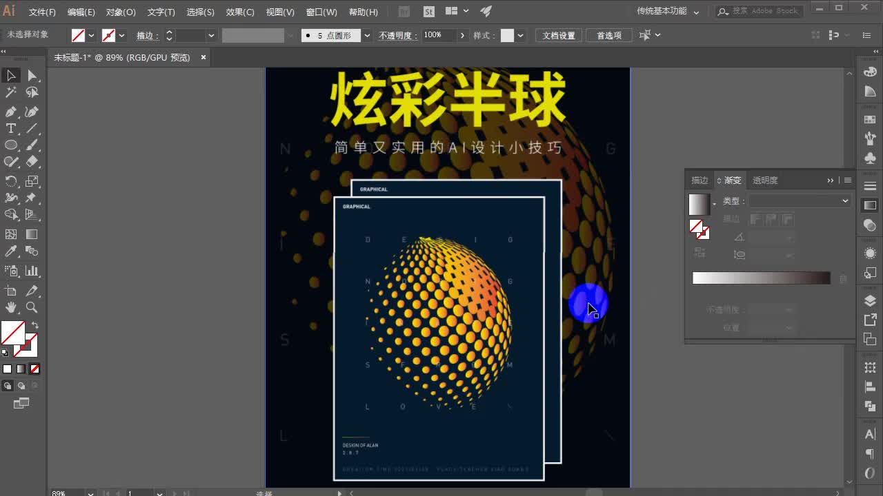Change screen mode button
This screenshot has height=496, width=883.
(x=21, y=403)
